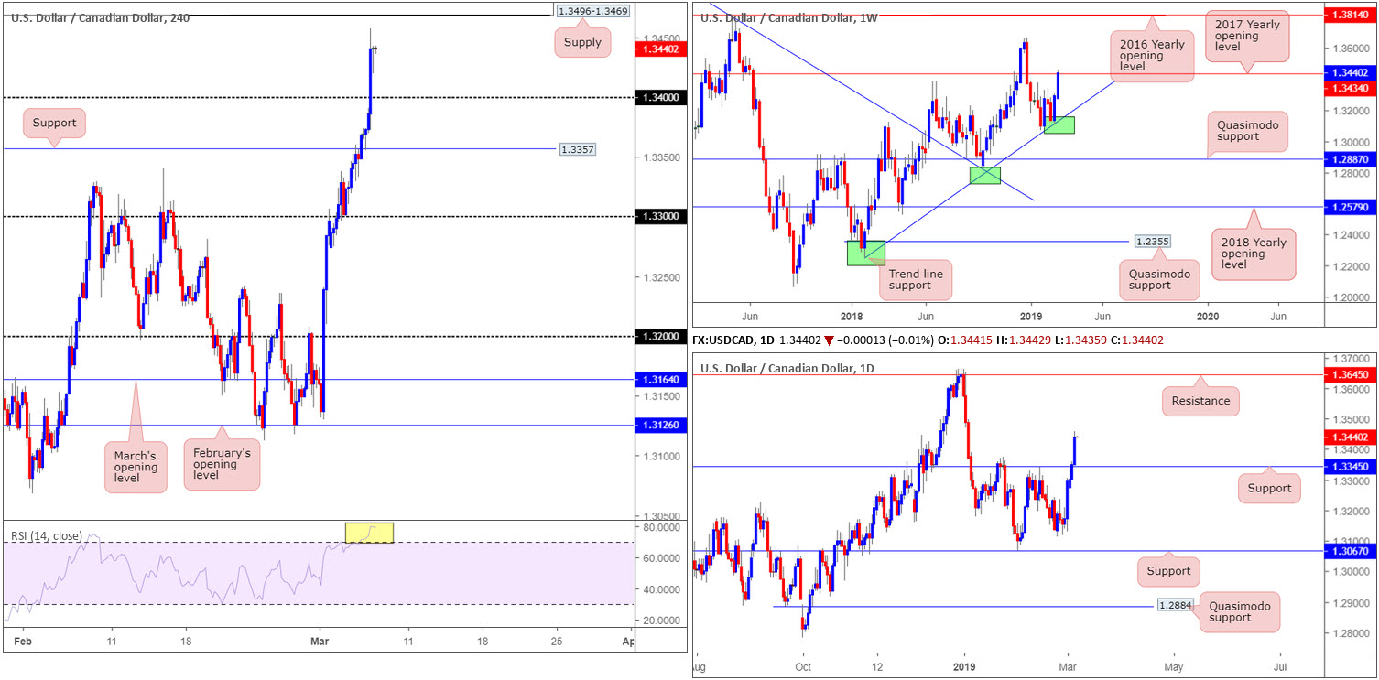Click the red 1.34340 weekly price label

pos(1351,88)
